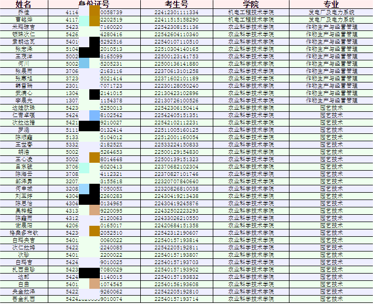Click the 考生号 column header
The height and width of the screenshot is (304, 373).
(177, 4)
